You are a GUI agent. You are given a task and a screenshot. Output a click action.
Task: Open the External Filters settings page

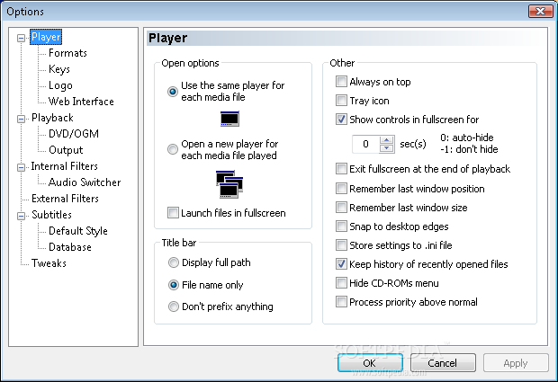click(65, 199)
